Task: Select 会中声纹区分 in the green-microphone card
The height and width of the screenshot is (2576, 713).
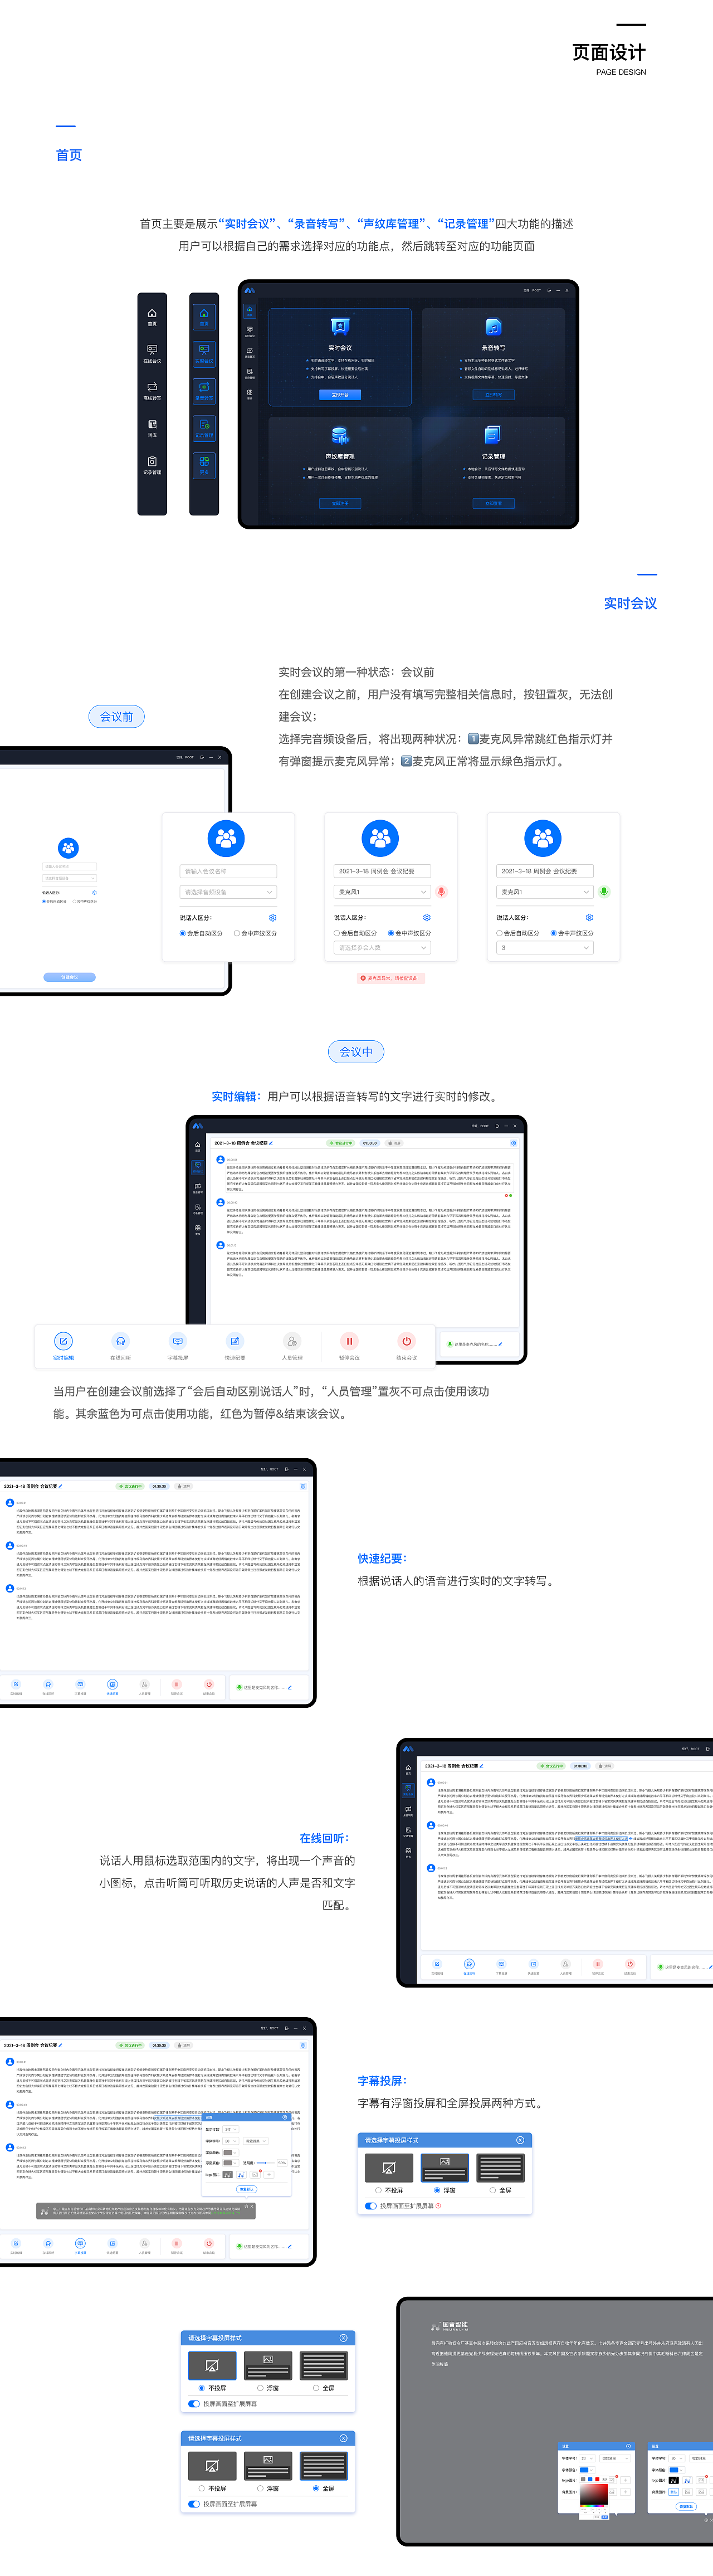Action: [x=572, y=933]
